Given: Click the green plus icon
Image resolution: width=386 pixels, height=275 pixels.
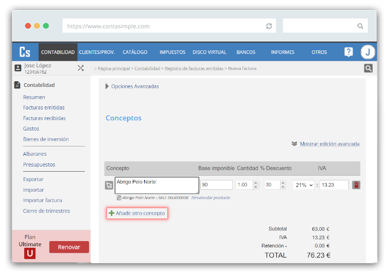Looking at the screenshot, I should pos(112,213).
